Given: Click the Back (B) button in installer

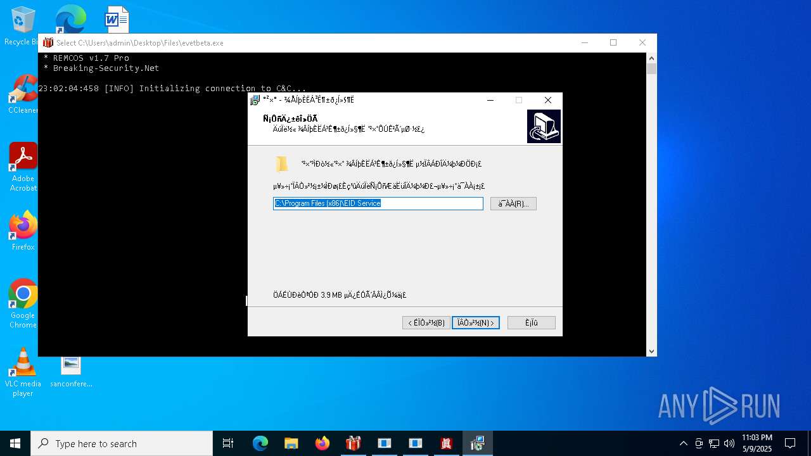Looking at the screenshot, I should tap(426, 323).
